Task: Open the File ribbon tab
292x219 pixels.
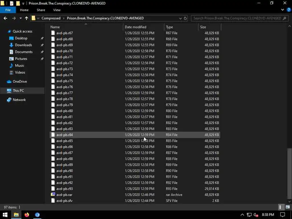Action: 8,10
